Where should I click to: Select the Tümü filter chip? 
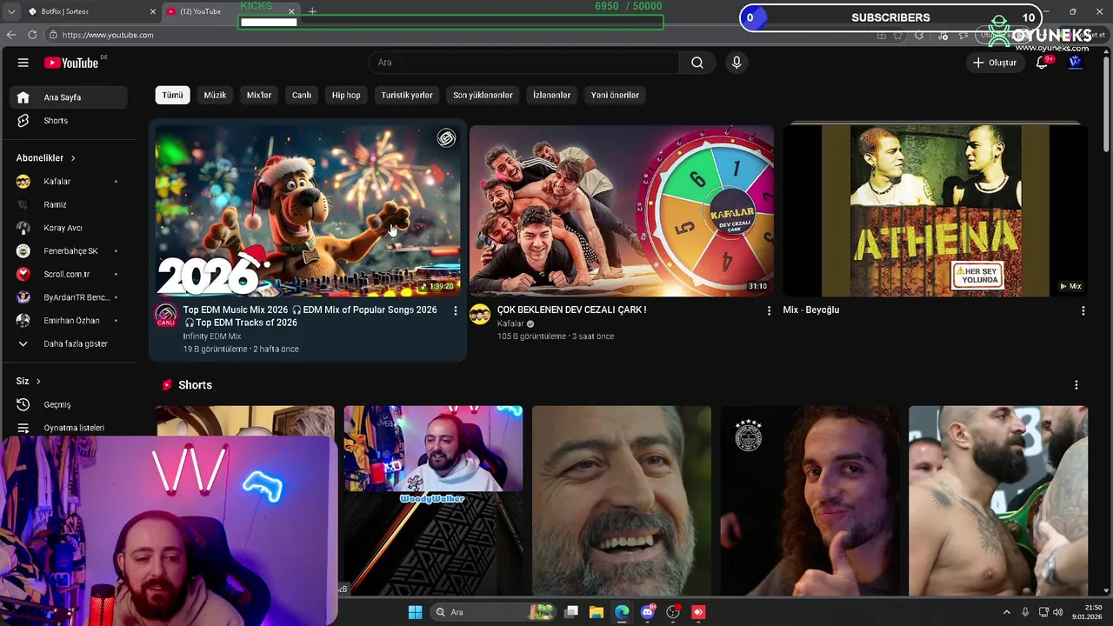coord(172,95)
